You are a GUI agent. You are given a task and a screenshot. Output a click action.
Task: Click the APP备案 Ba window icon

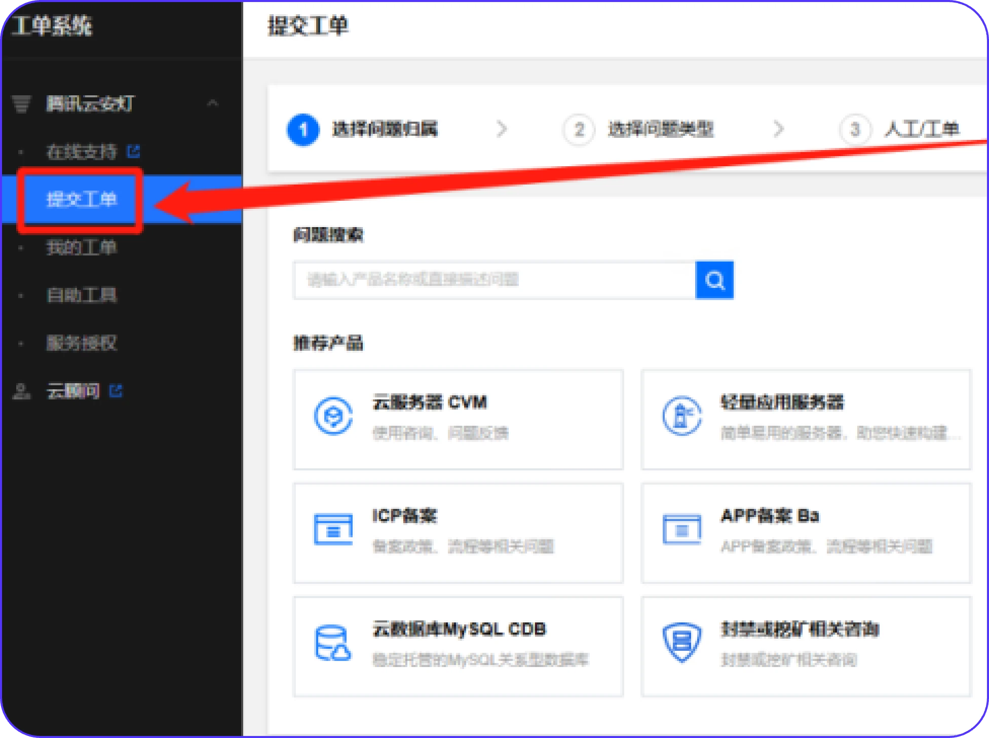click(x=682, y=529)
